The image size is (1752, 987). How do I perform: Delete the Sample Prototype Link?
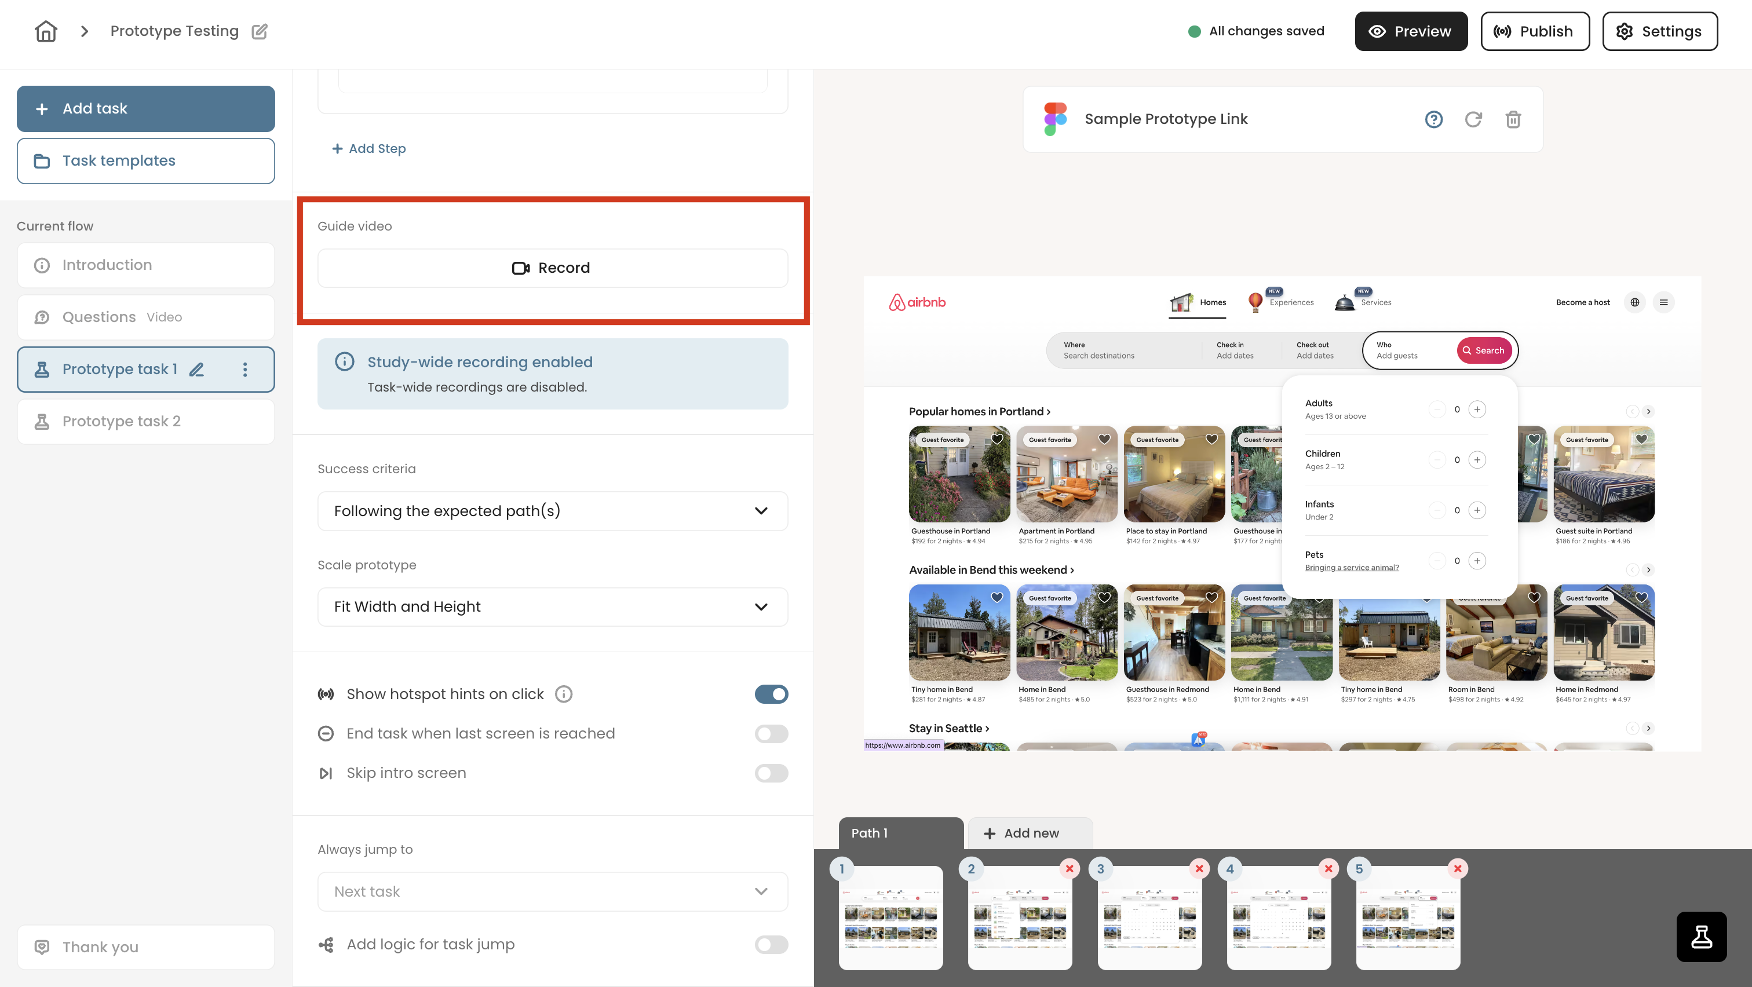click(x=1513, y=120)
